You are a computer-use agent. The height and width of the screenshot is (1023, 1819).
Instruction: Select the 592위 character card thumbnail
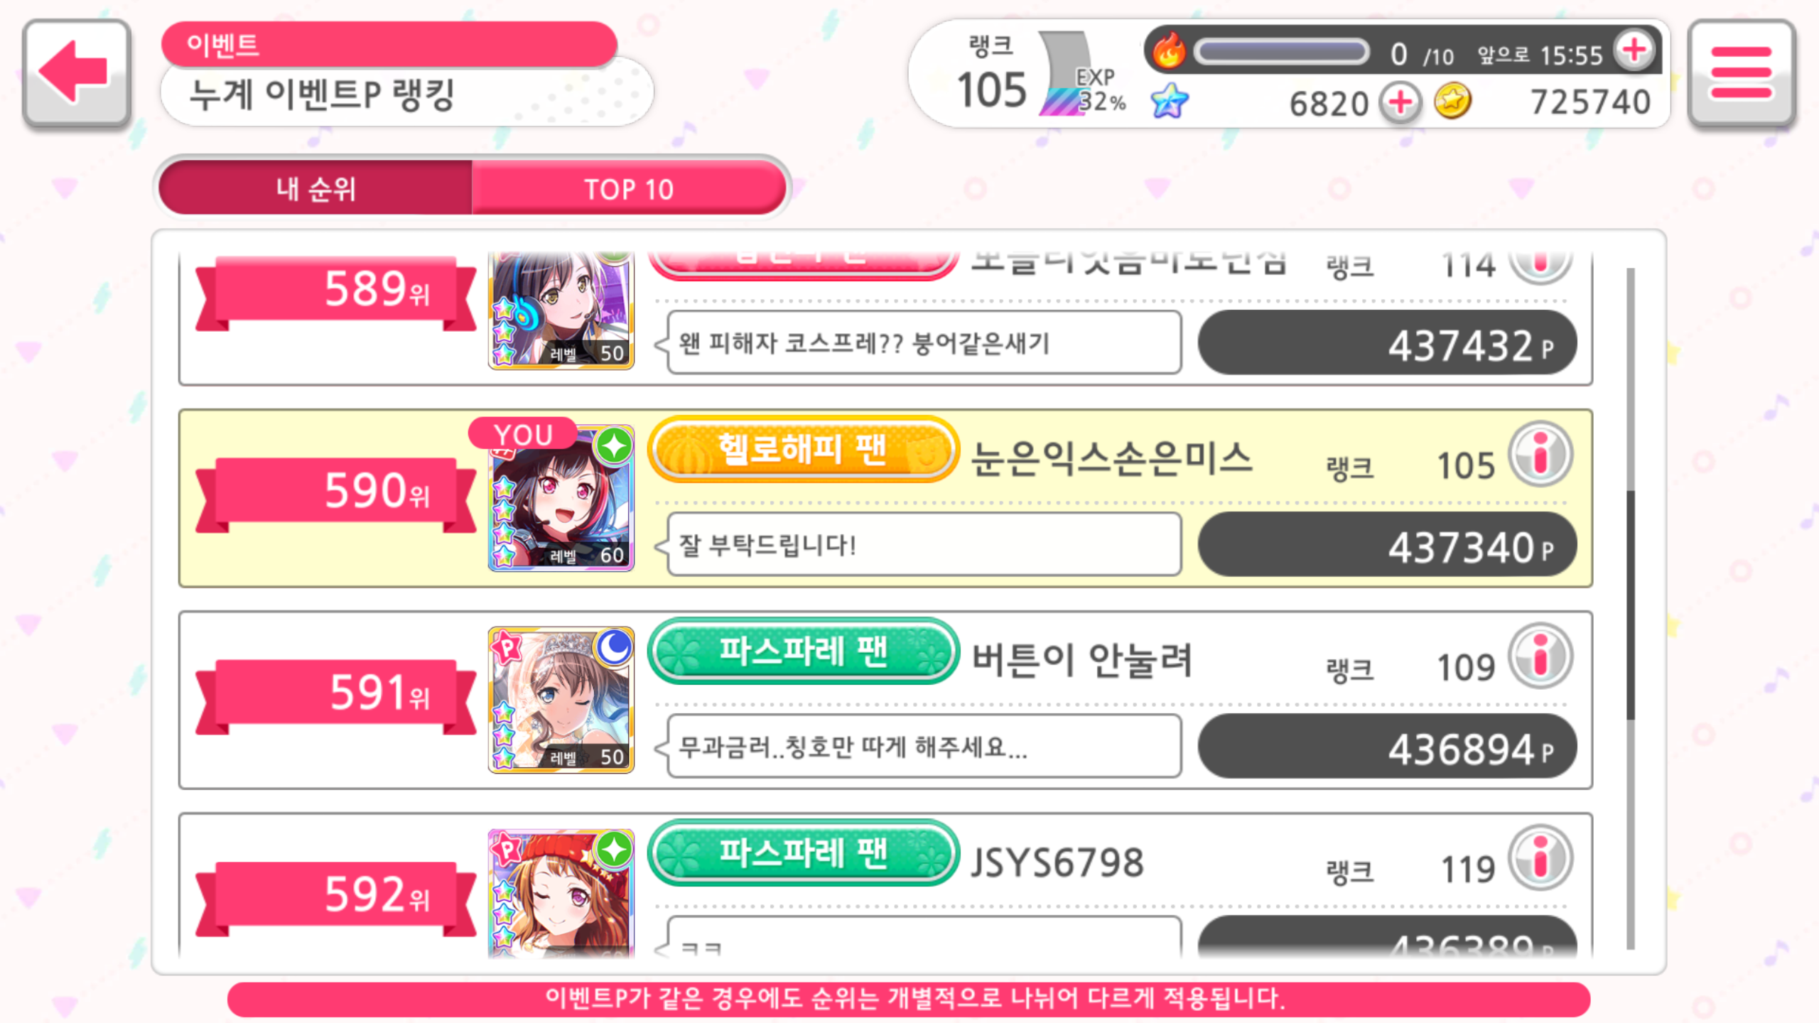(x=561, y=894)
